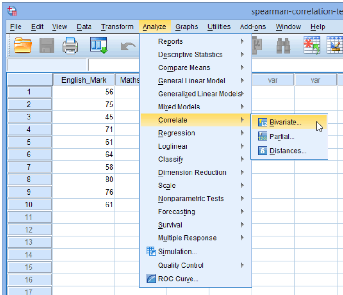Select the Maths column header
Viewport: 343px width, 295px height.
click(127, 80)
